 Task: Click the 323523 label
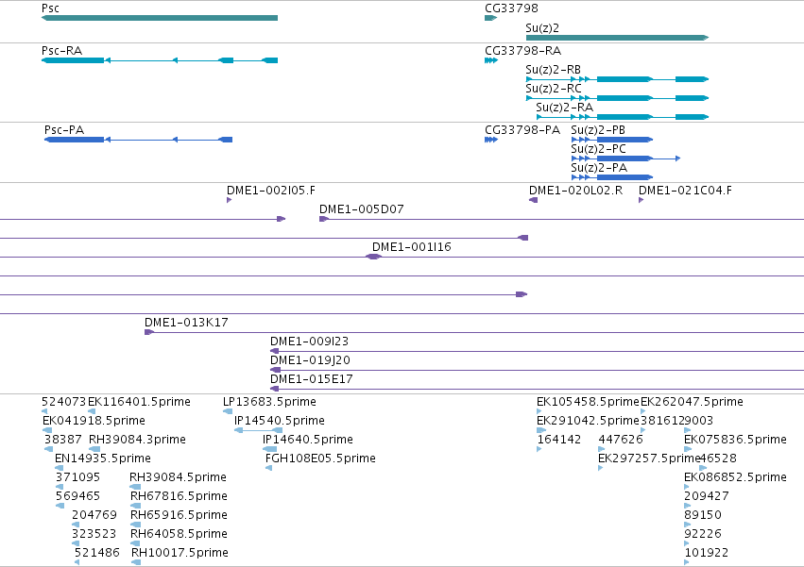94,534
